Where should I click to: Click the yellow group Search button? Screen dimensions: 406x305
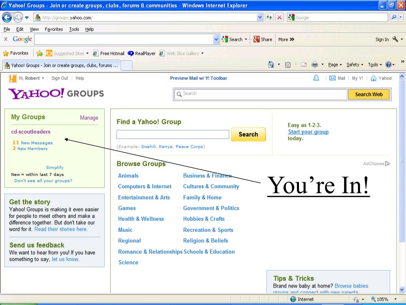(248, 134)
